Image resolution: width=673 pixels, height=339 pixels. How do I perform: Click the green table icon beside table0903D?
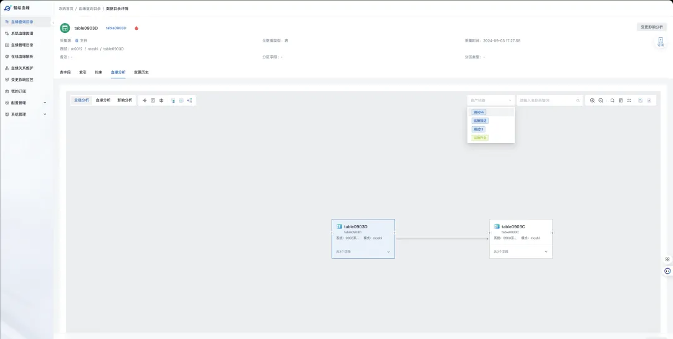click(x=65, y=28)
